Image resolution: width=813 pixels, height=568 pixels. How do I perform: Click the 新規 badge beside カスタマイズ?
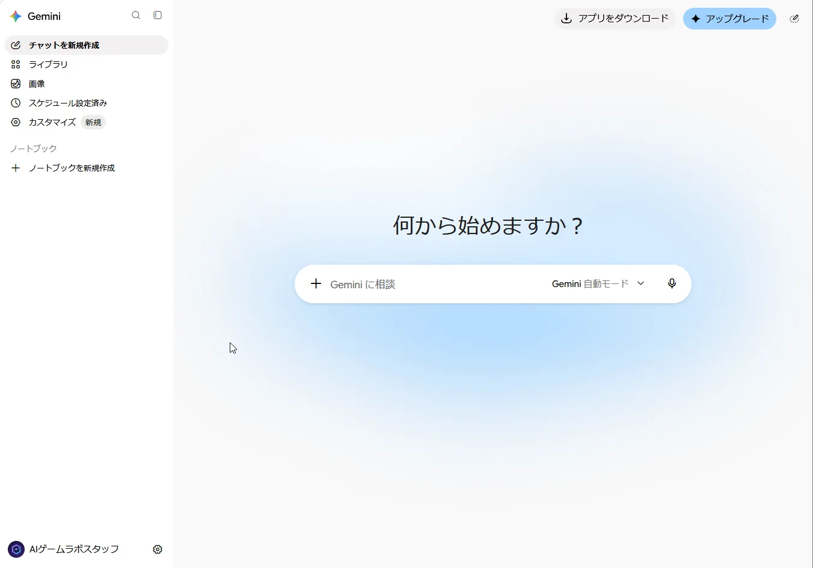coord(93,122)
